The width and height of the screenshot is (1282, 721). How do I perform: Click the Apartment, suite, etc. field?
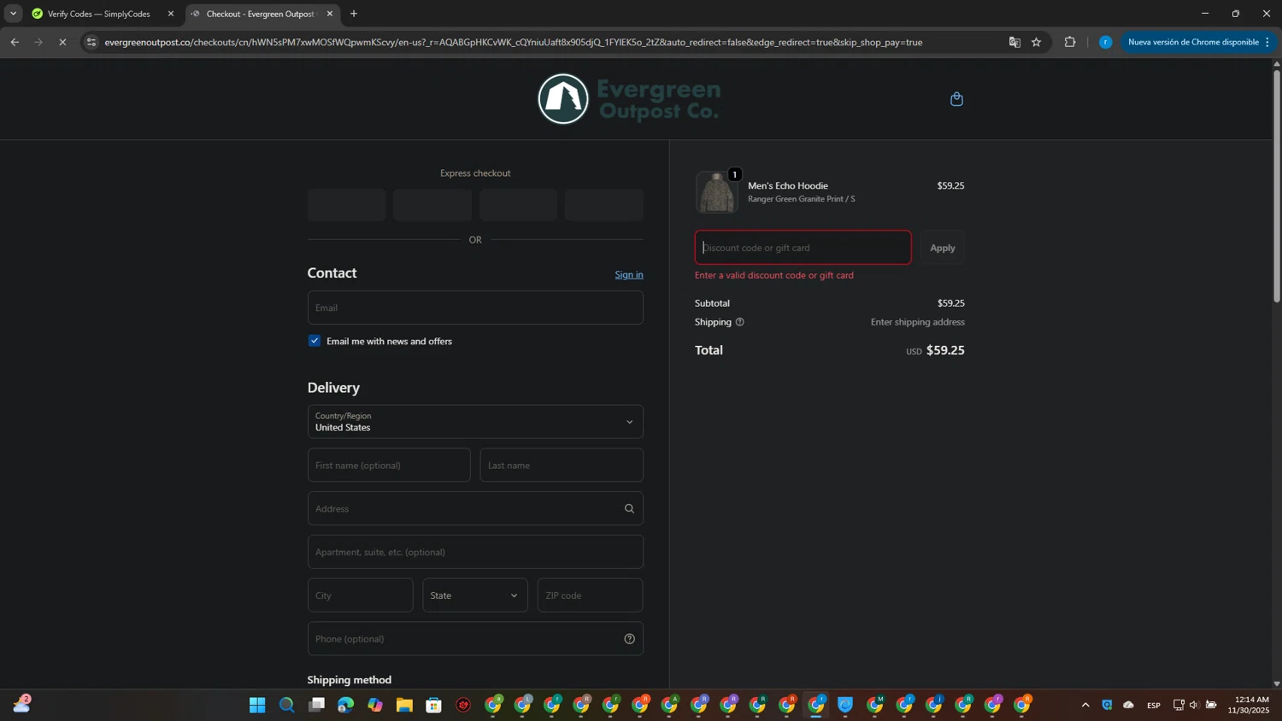[x=475, y=552]
